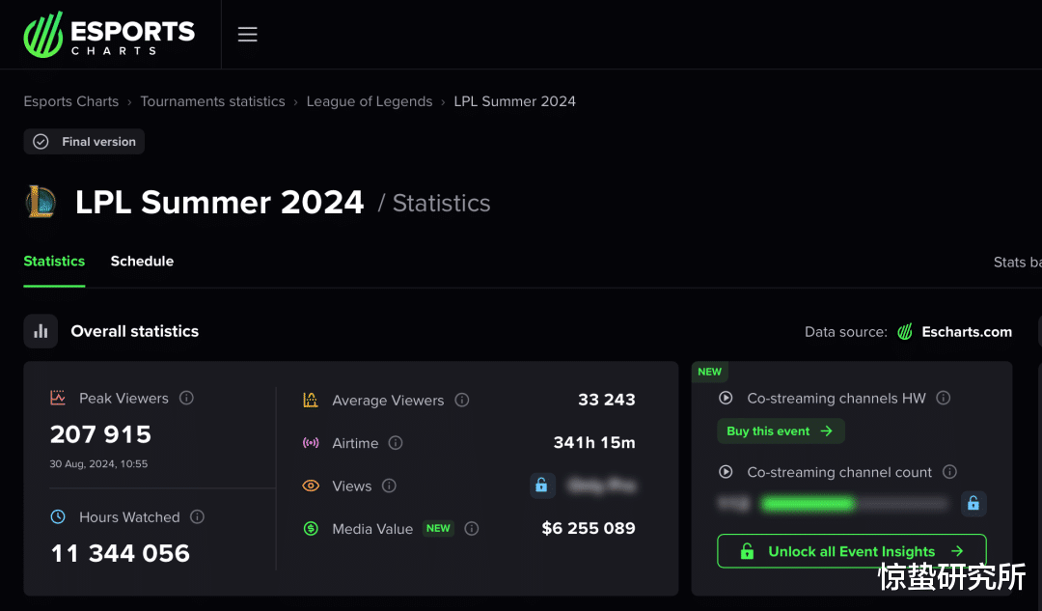Open Tournaments statistics breadcrumb link
This screenshot has width=1042, height=611.
tap(212, 101)
